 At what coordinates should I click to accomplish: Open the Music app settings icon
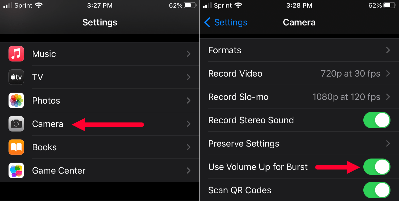coord(16,54)
